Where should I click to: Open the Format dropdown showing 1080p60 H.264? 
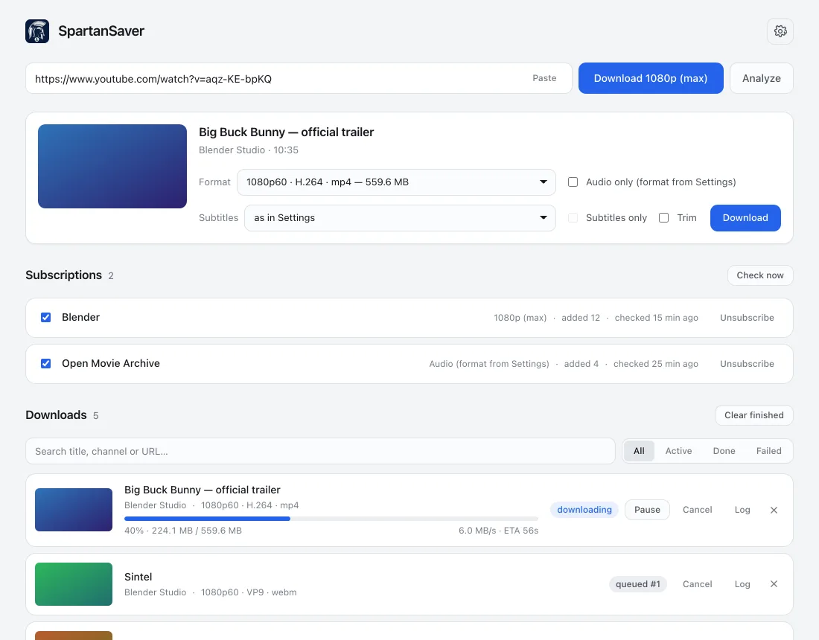(396, 182)
